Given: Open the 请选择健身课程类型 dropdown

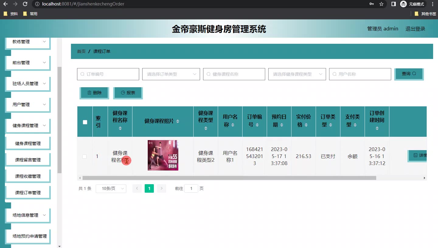Looking at the screenshot, I should click(x=297, y=74).
